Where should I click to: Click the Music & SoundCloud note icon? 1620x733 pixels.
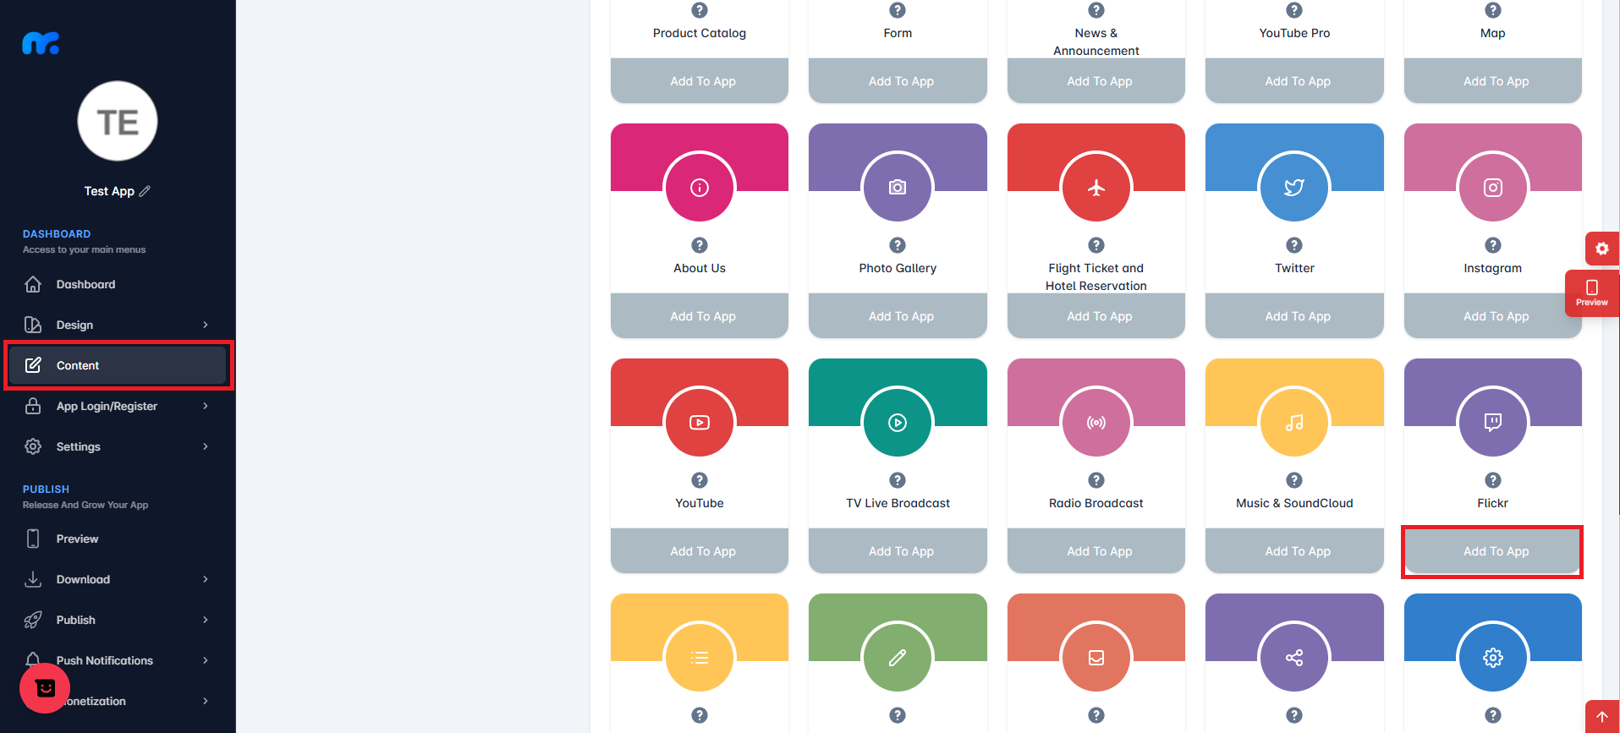tap(1293, 422)
